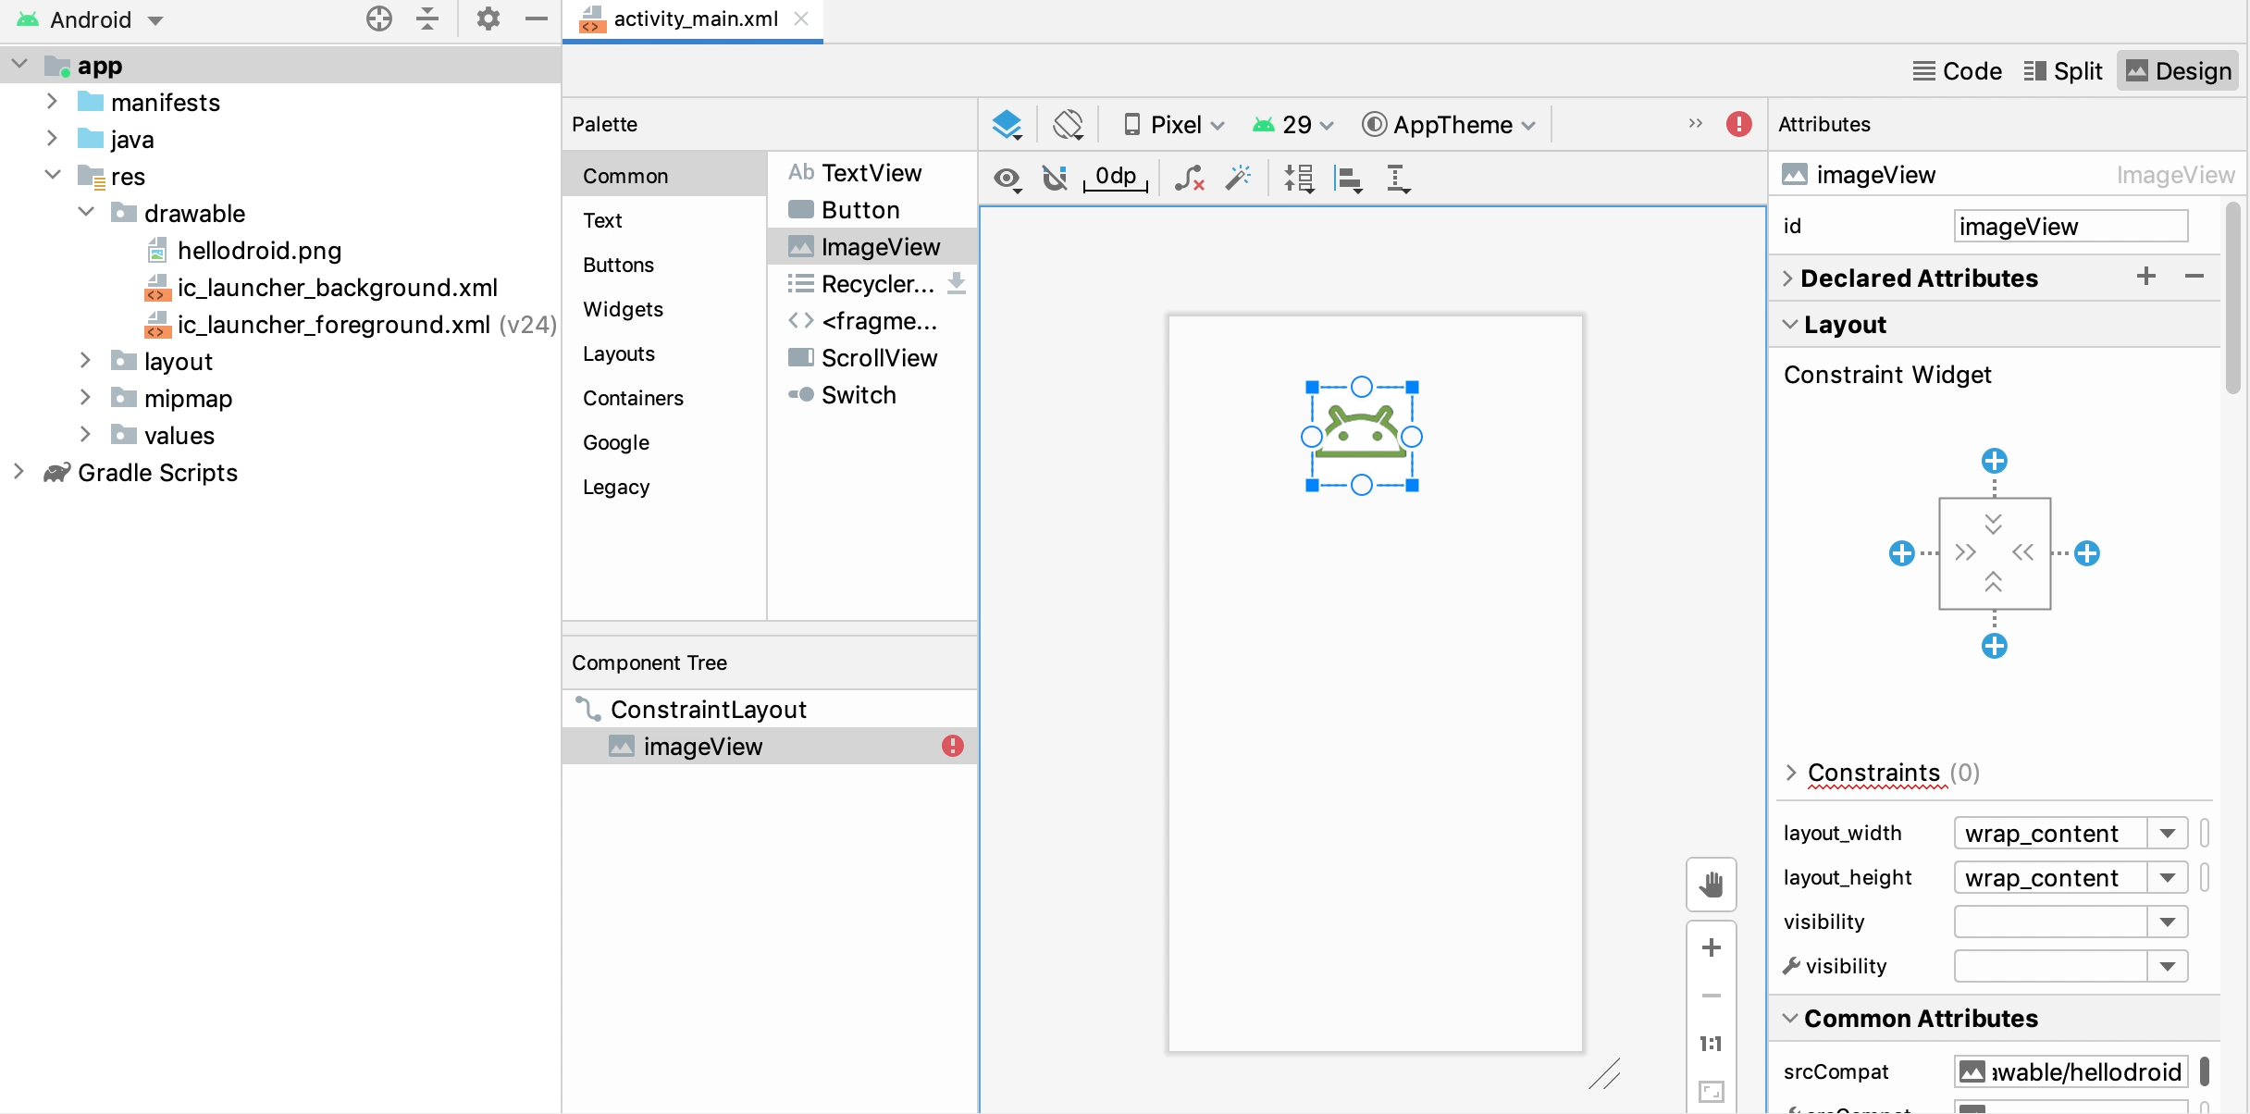Expand the Declared Attributes section
Screen dimensions: 2250x1114
(1787, 278)
